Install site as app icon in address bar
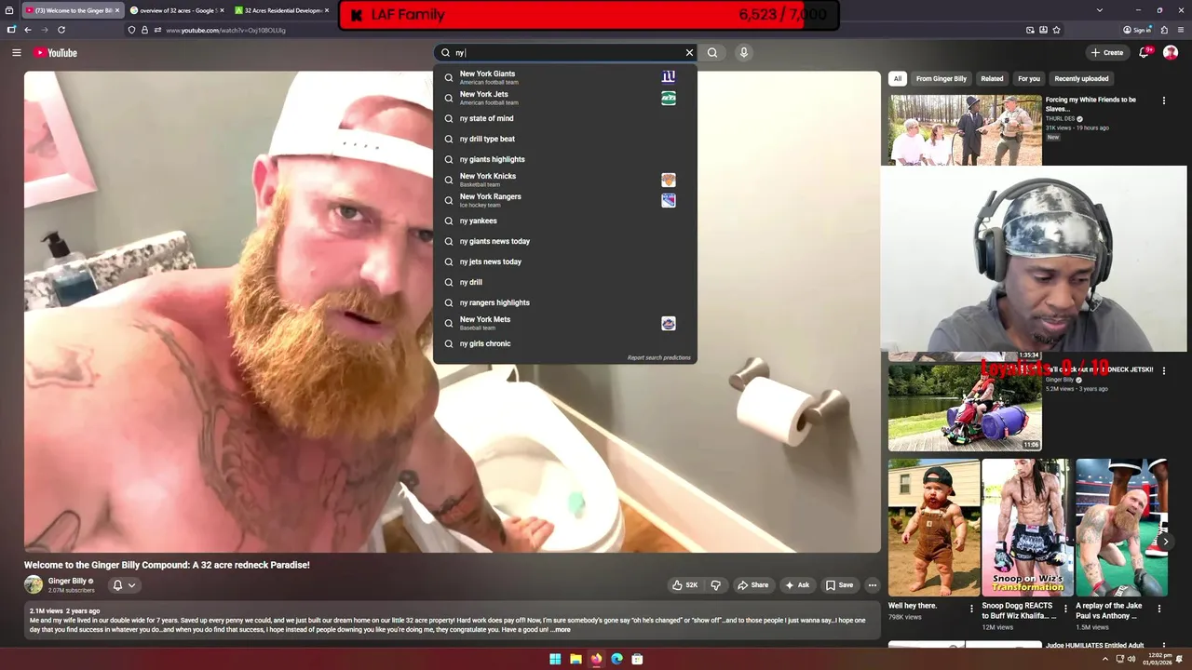Image resolution: width=1192 pixels, height=670 pixels. [x=1043, y=30]
